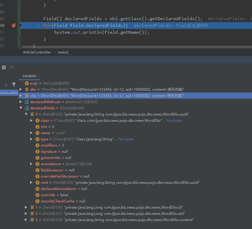The height and width of the screenshot is (229, 252).
Task: Click the field icon beside annotations
Action: tap(37, 164)
